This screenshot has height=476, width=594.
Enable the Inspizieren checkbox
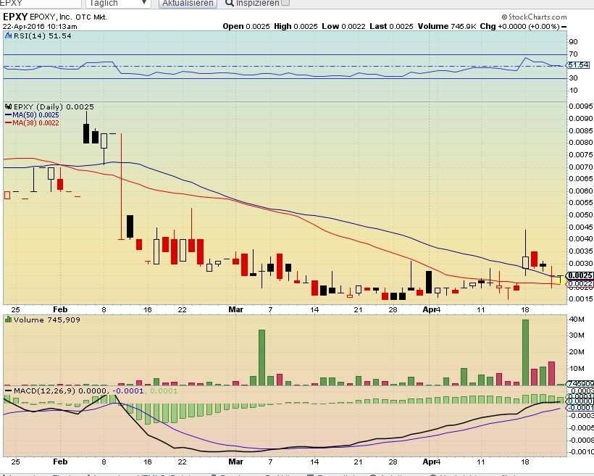click(x=285, y=3)
